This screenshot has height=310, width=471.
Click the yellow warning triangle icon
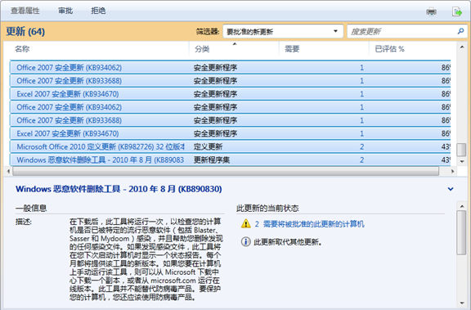[x=245, y=224]
